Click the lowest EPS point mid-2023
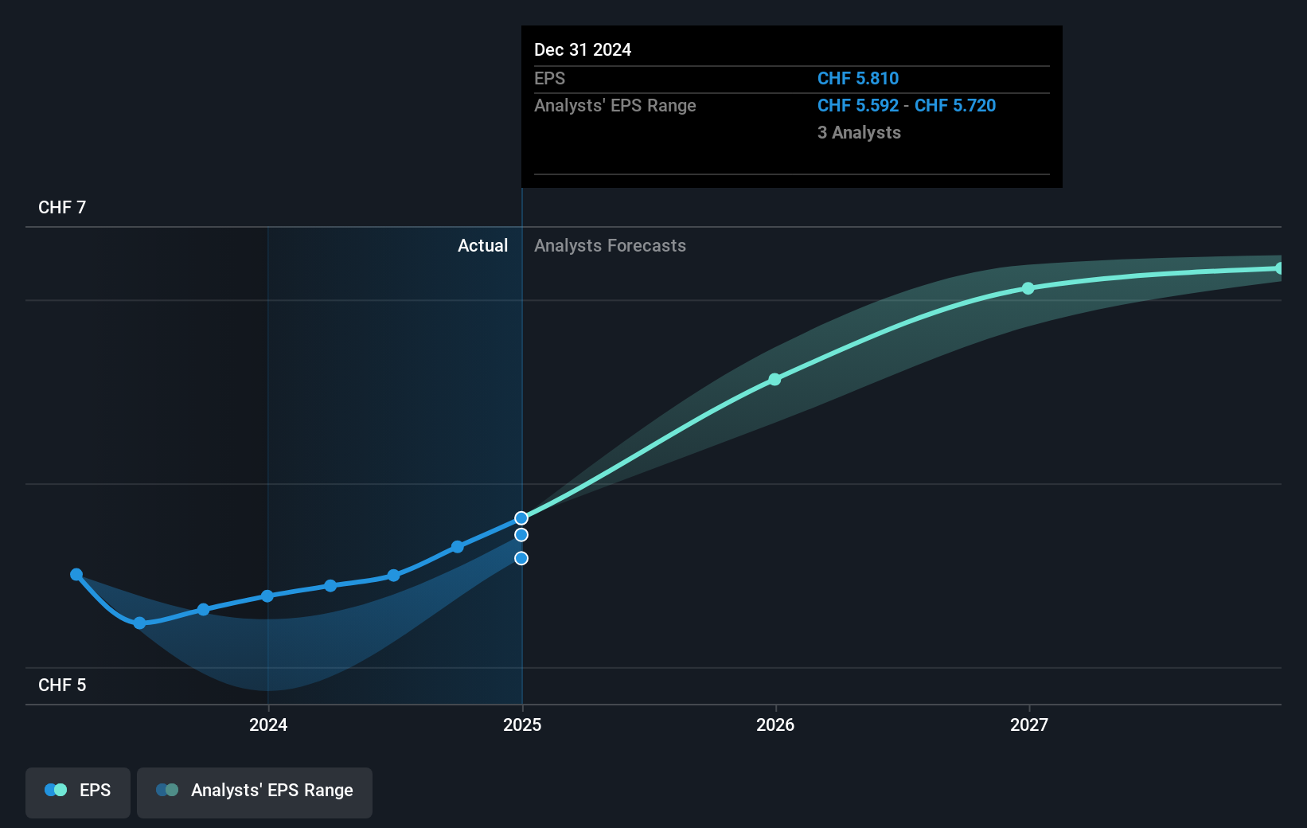 point(140,623)
